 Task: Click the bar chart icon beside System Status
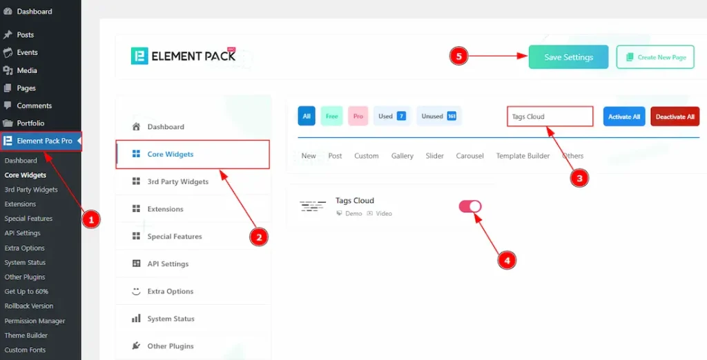(136, 319)
